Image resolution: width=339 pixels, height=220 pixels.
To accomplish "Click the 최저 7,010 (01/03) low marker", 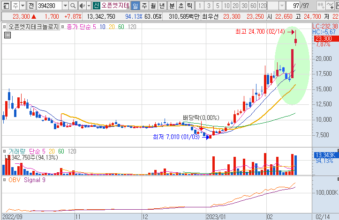I will pos(176,137).
